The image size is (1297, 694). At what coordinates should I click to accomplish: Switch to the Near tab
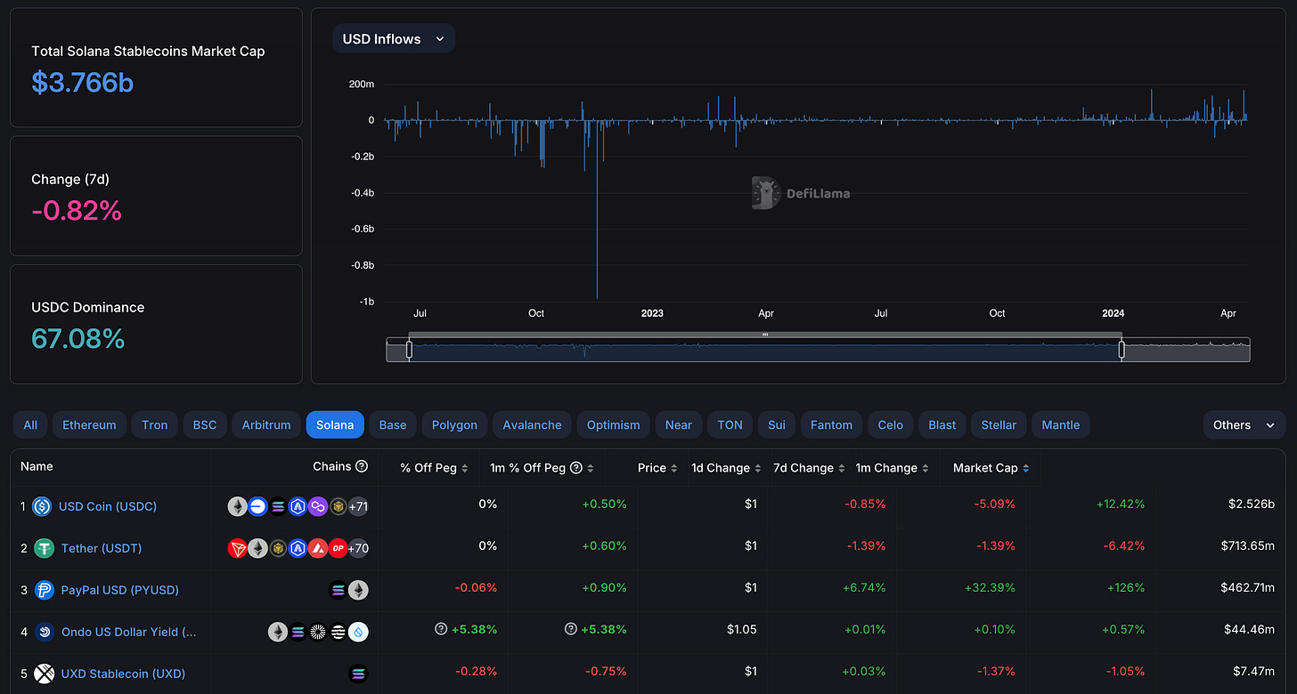pyautogui.click(x=679, y=425)
